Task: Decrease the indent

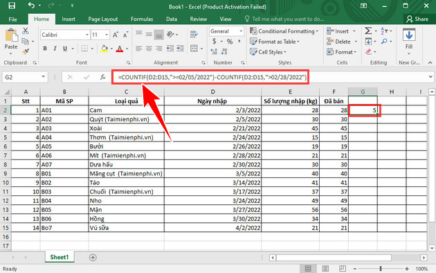Action: [x=170, y=49]
